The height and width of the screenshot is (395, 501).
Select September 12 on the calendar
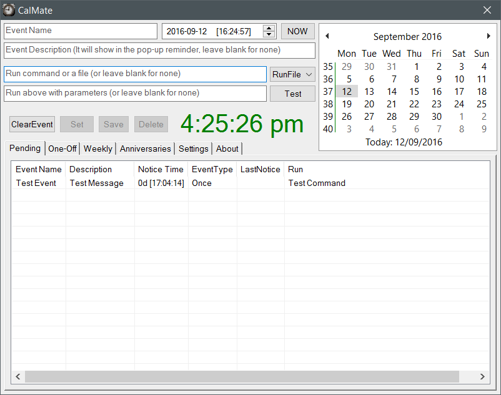tap(349, 91)
